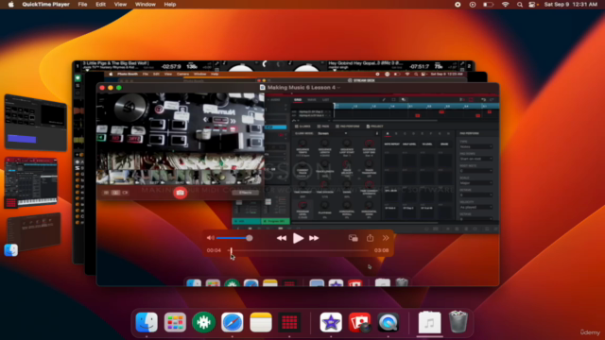Open the Window menu
The height and width of the screenshot is (340, 605).
[146, 4]
